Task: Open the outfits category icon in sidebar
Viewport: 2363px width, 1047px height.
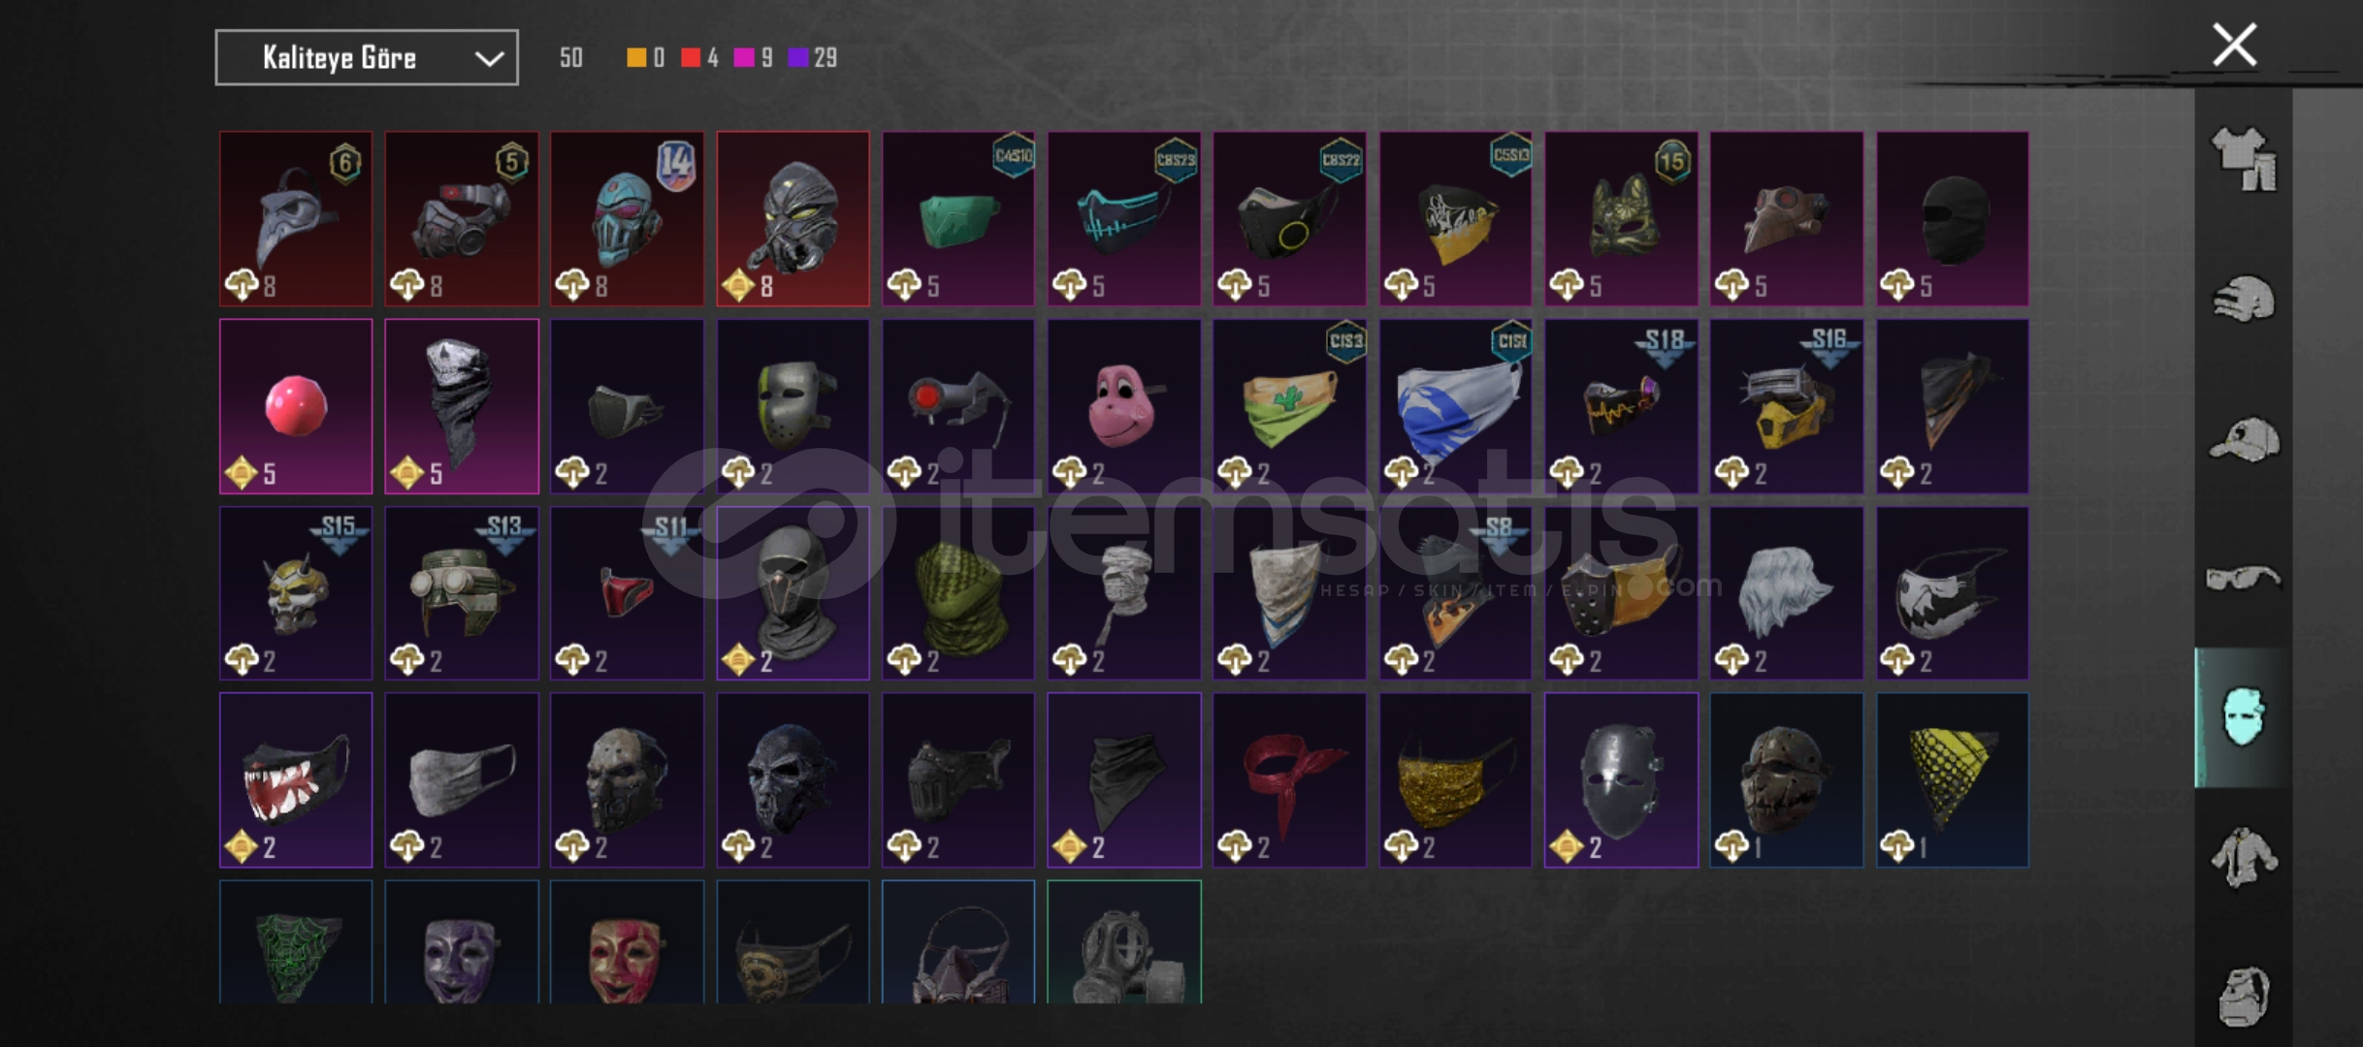Action: tap(2244, 159)
